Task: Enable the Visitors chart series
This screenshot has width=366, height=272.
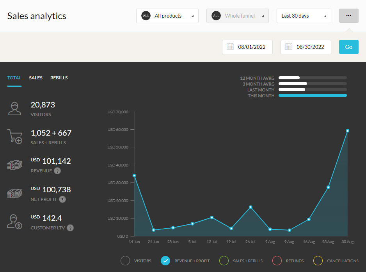Action: 125,261
